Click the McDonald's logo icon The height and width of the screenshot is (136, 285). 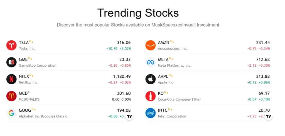11,96
